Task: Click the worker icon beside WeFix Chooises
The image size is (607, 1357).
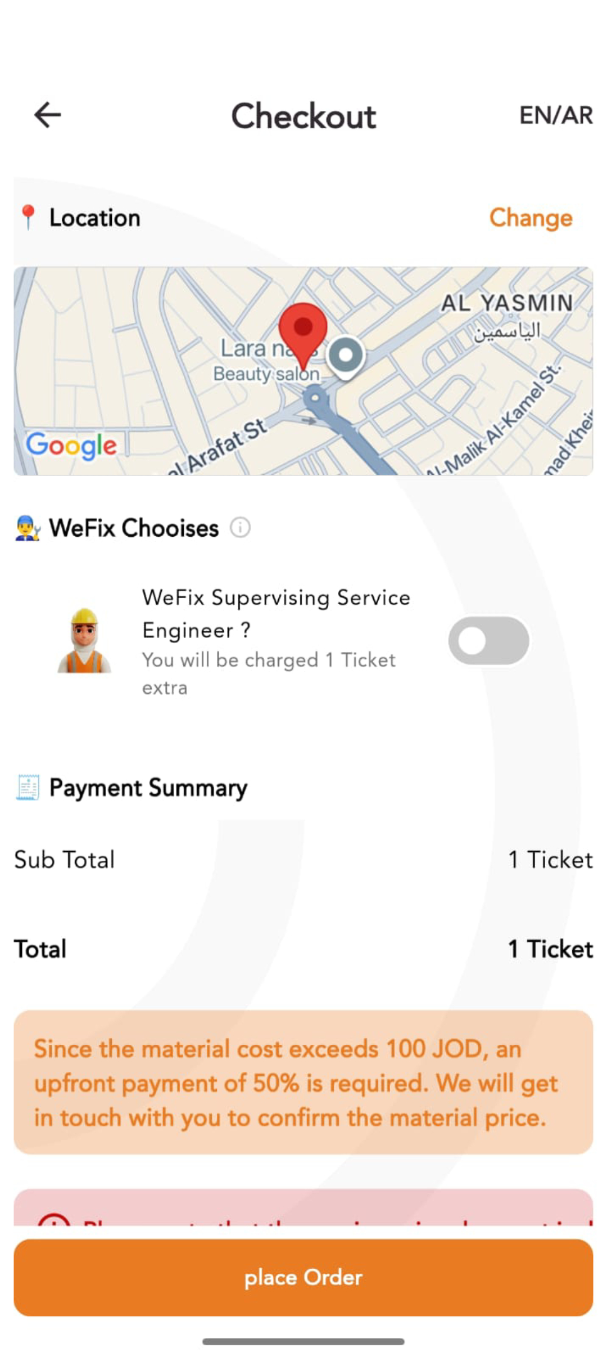Action: click(28, 528)
